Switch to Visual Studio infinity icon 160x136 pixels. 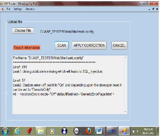[x=112, y=131]
